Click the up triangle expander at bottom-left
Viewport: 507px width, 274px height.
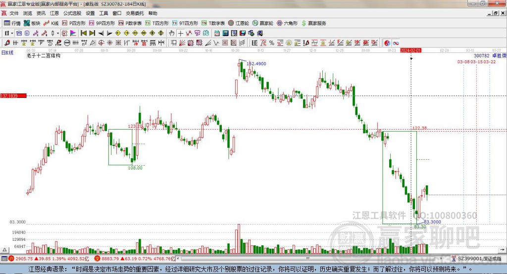tap(4, 250)
